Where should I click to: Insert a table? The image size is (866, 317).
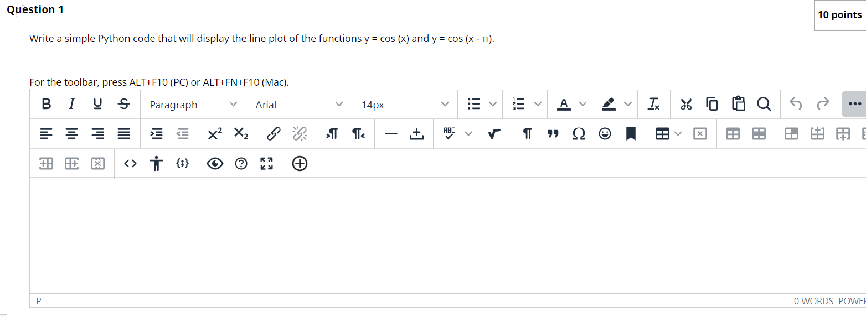tap(662, 134)
